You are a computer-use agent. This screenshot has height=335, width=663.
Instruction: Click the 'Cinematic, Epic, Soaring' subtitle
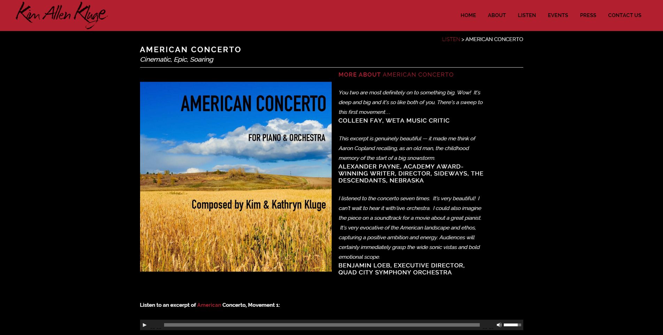click(x=176, y=60)
